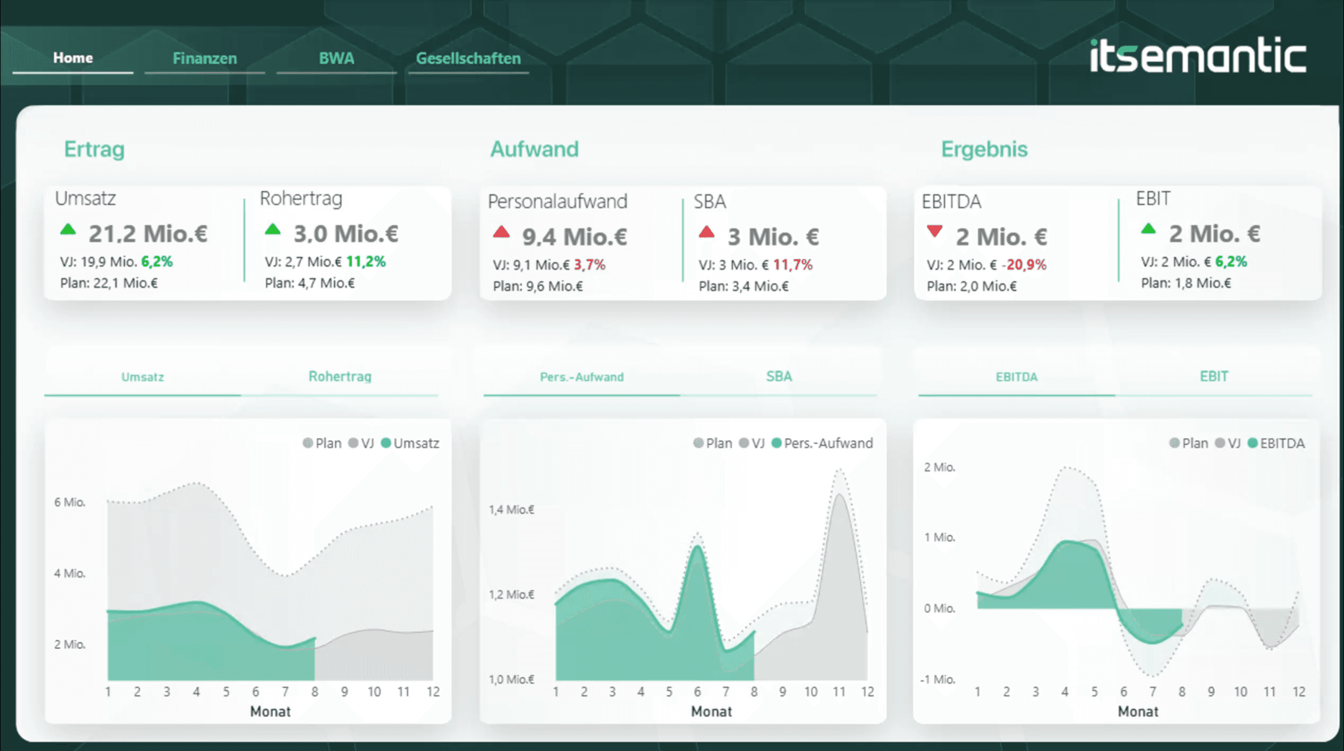Click Plan legend dot in EBITDA chart
Viewport: 1344px width, 751px height.
pyautogui.click(x=1174, y=443)
